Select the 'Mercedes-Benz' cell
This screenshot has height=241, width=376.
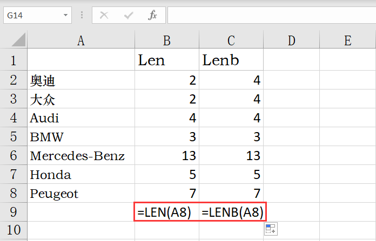tap(81, 155)
